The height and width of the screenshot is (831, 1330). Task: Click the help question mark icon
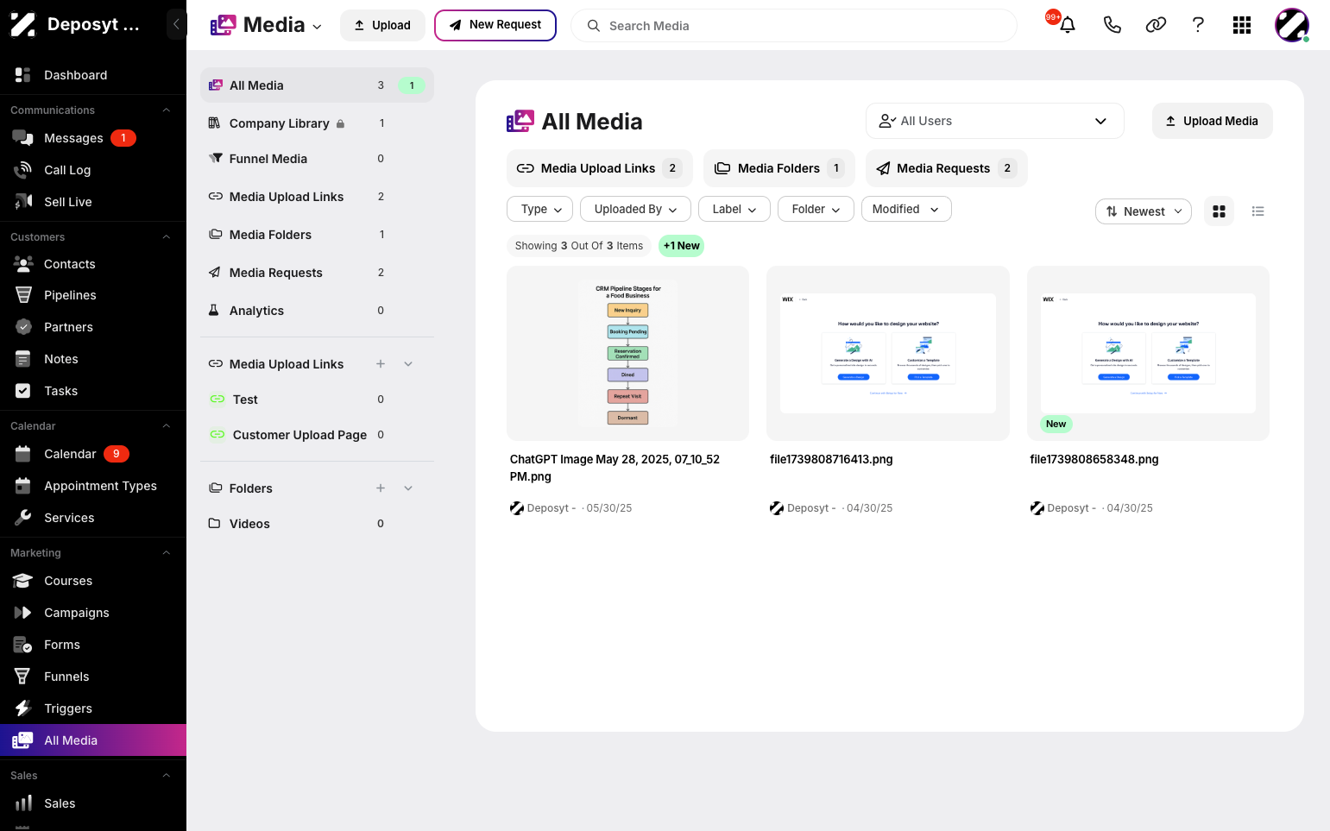coord(1198,25)
